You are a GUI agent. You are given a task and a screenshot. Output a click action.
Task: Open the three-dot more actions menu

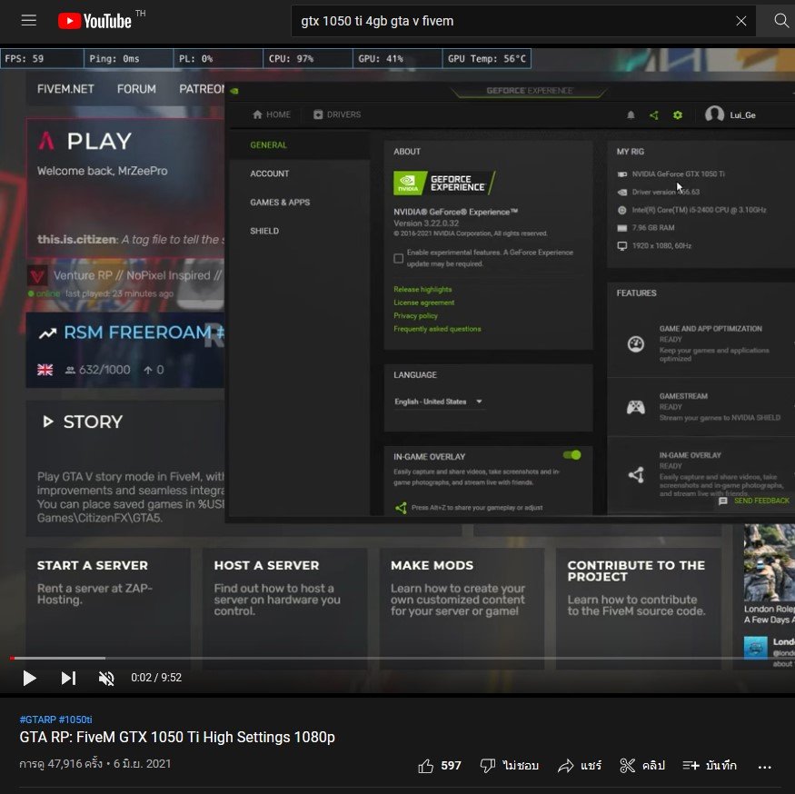tap(764, 766)
